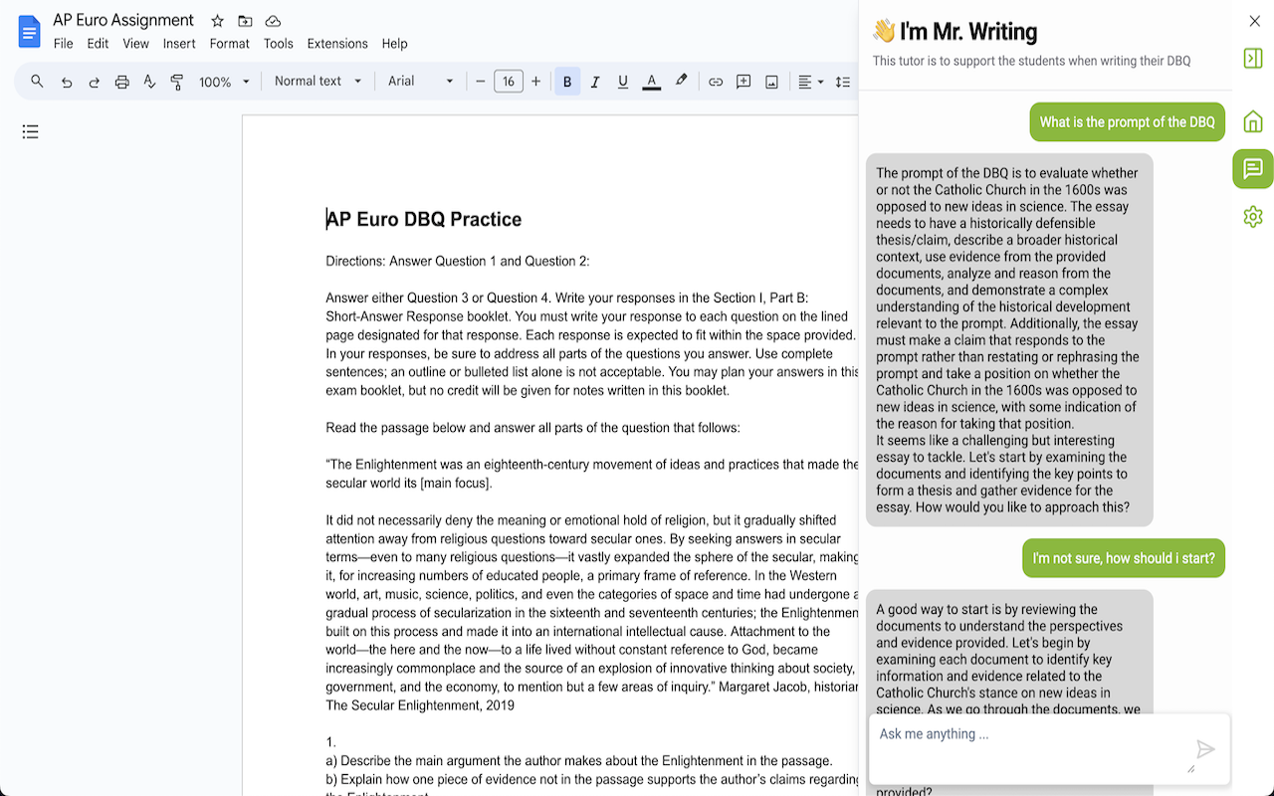Open the highlight color picker
The height and width of the screenshot is (796, 1274).
point(681,82)
